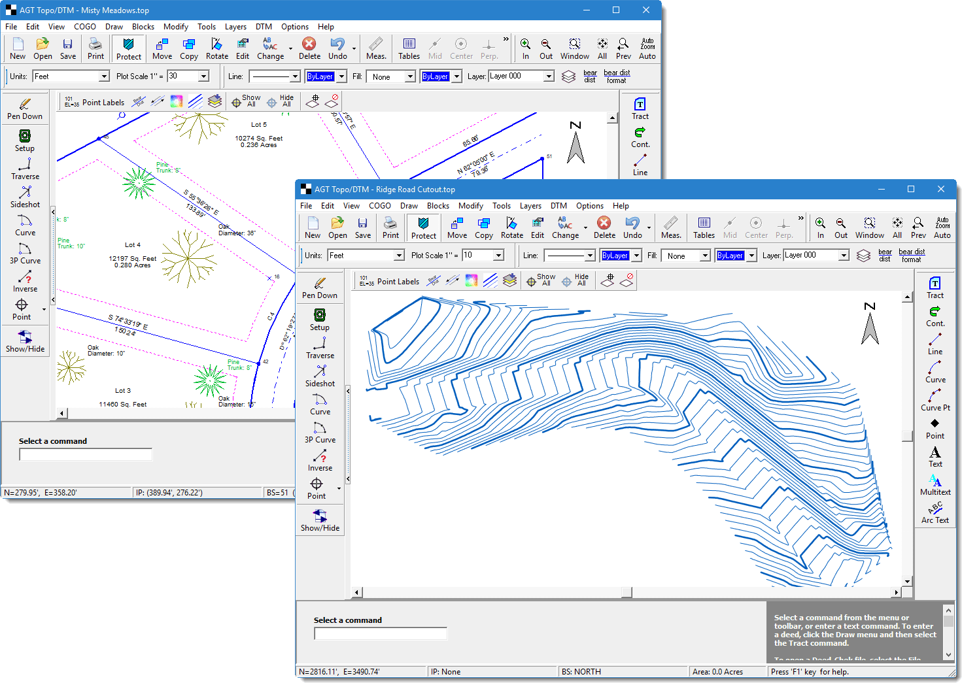Toggle Pen Down in Ridge Road window
This screenshot has height=683, width=962.
click(320, 288)
